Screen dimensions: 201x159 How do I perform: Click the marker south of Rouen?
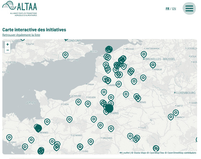point(88,104)
